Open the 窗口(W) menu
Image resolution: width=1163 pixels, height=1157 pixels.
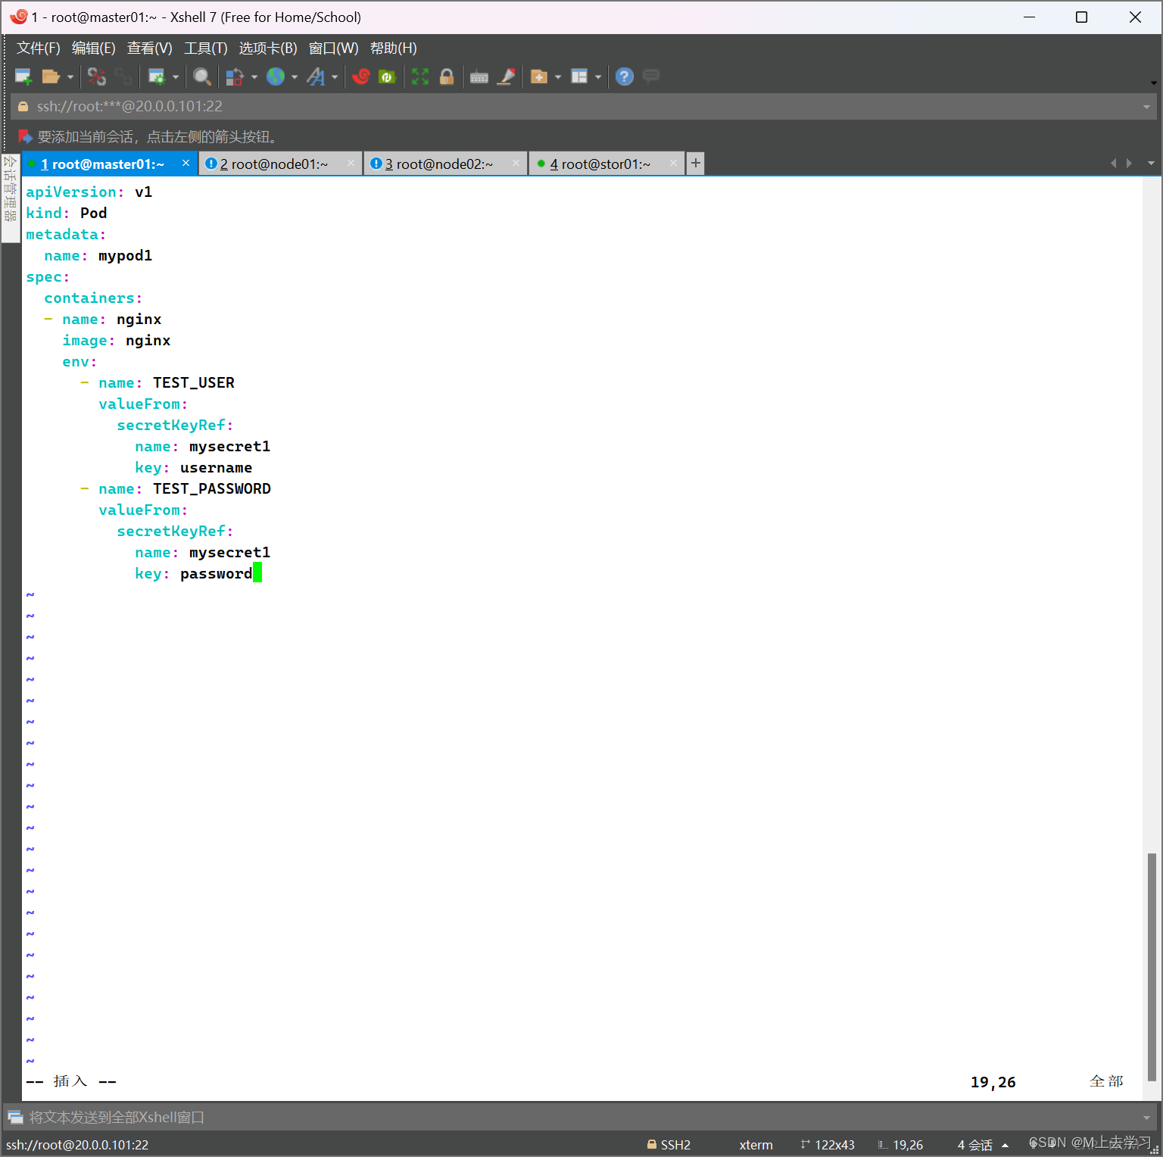pos(334,48)
